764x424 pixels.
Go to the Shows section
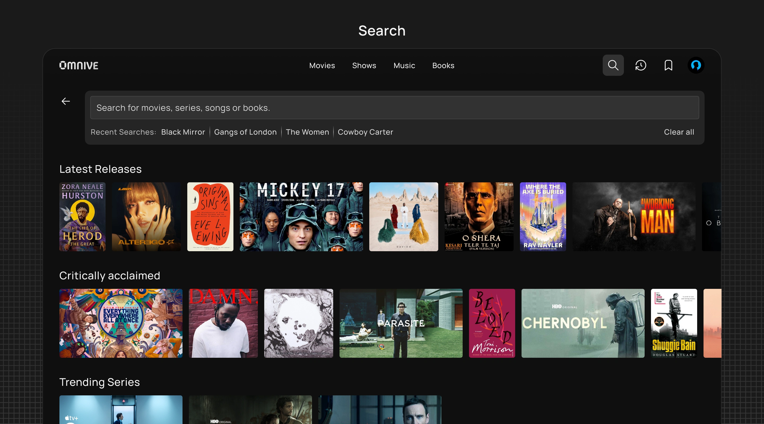pyautogui.click(x=364, y=65)
